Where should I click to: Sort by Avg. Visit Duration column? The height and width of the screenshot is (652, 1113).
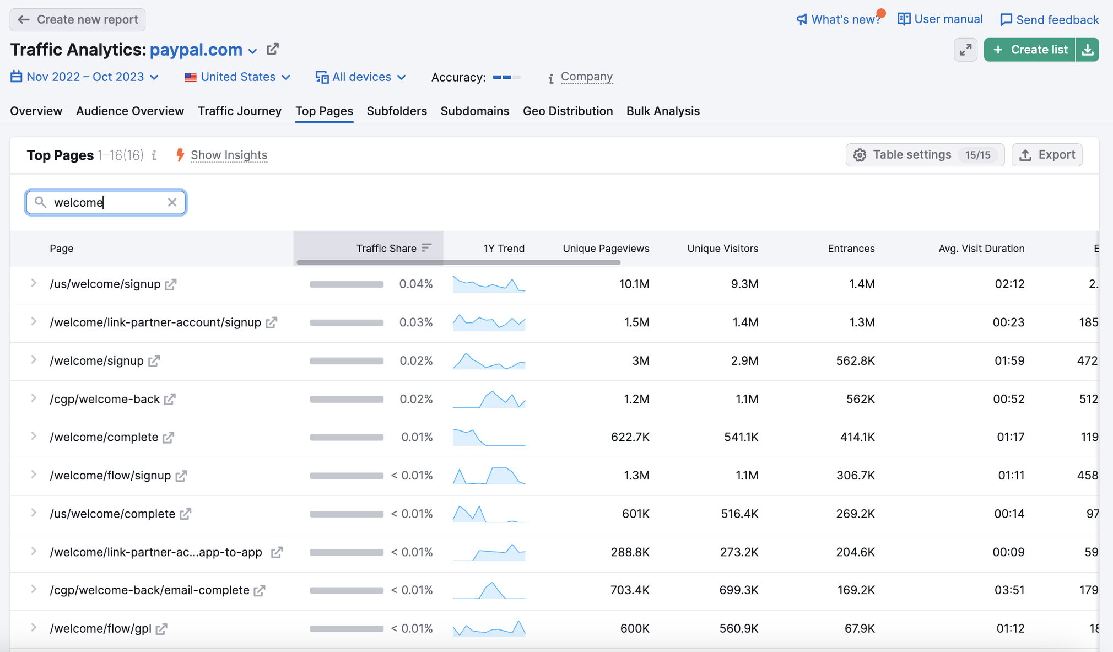point(981,249)
